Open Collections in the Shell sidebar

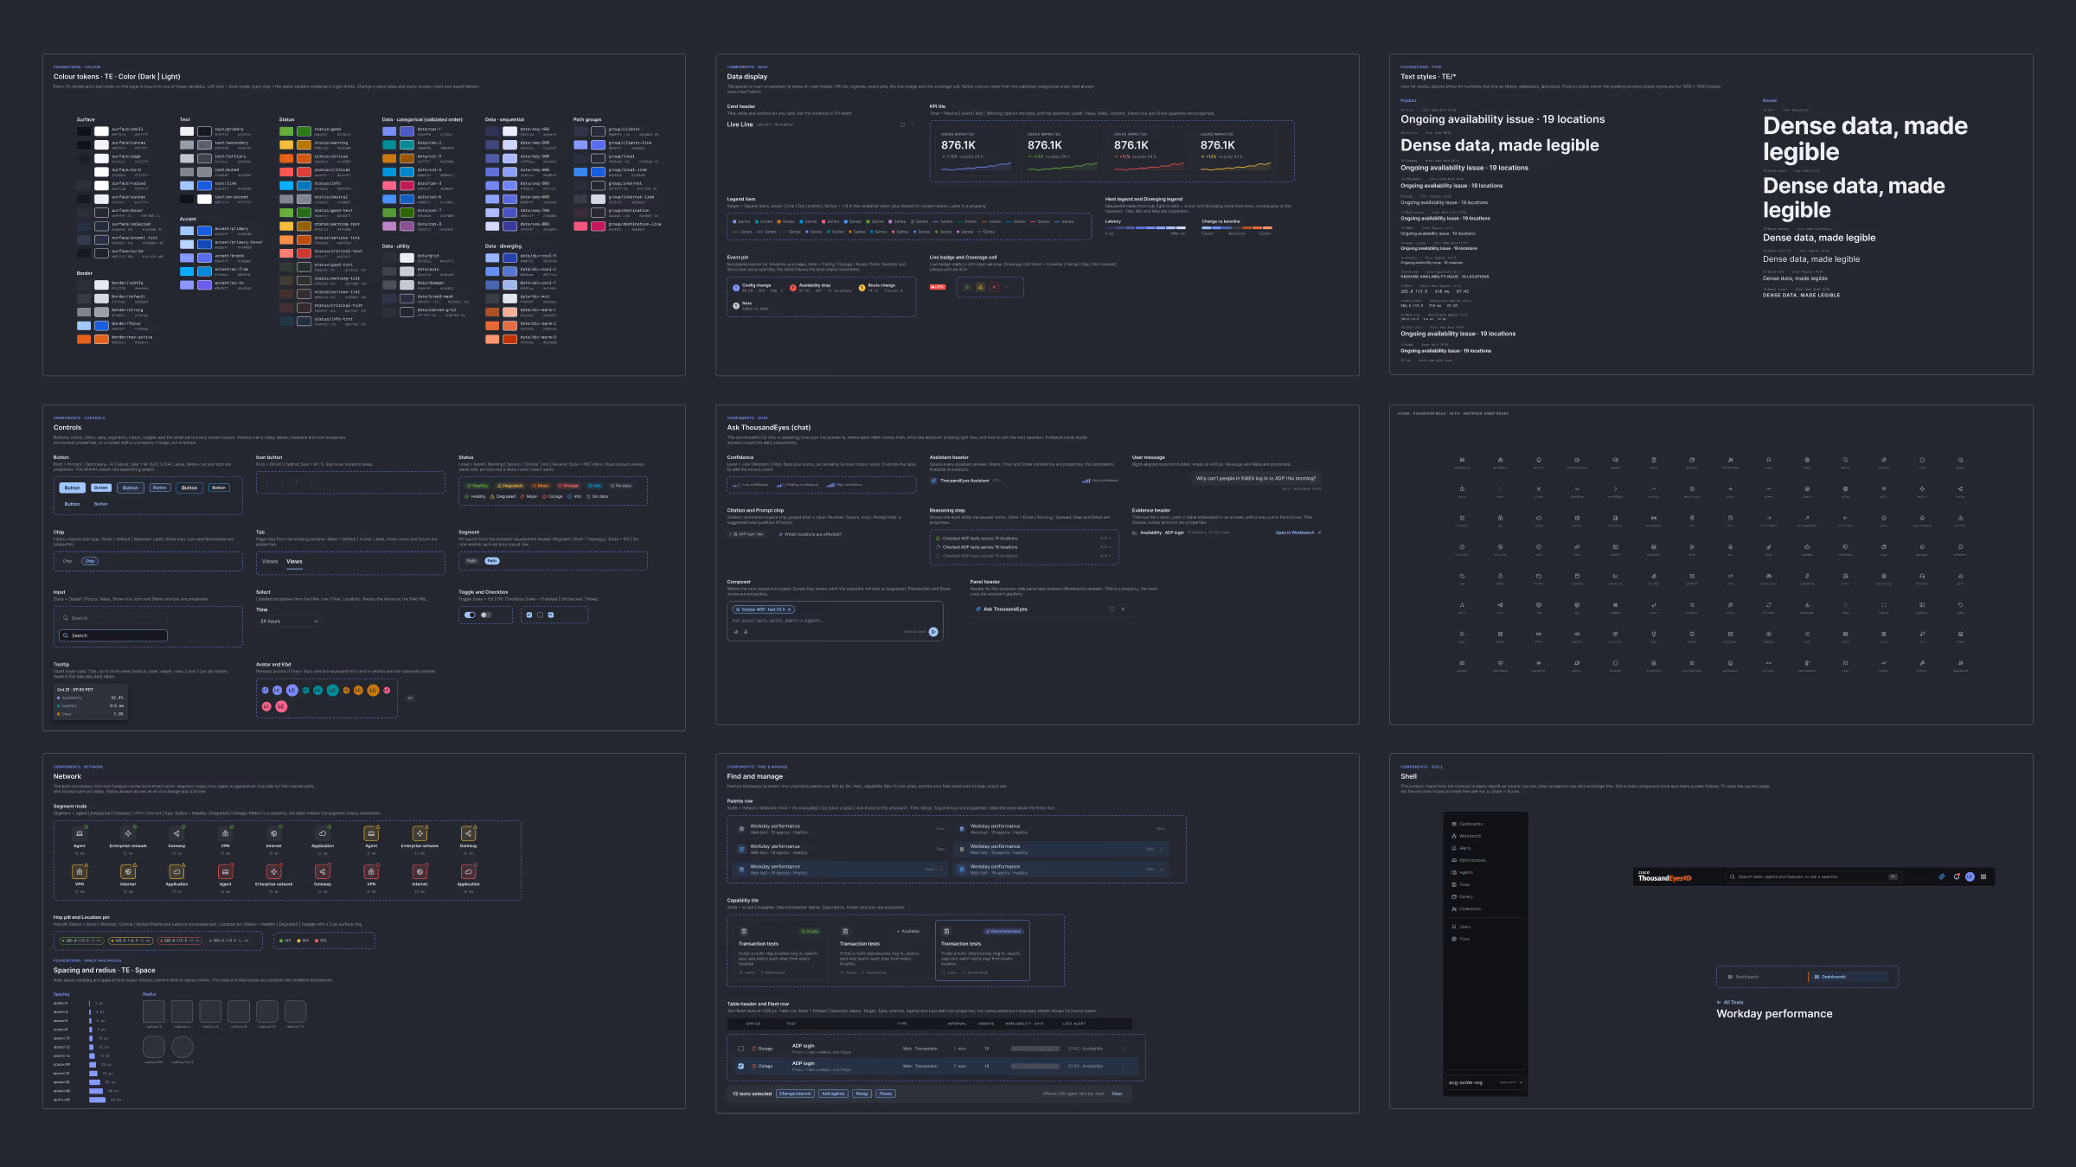point(1465,909)
